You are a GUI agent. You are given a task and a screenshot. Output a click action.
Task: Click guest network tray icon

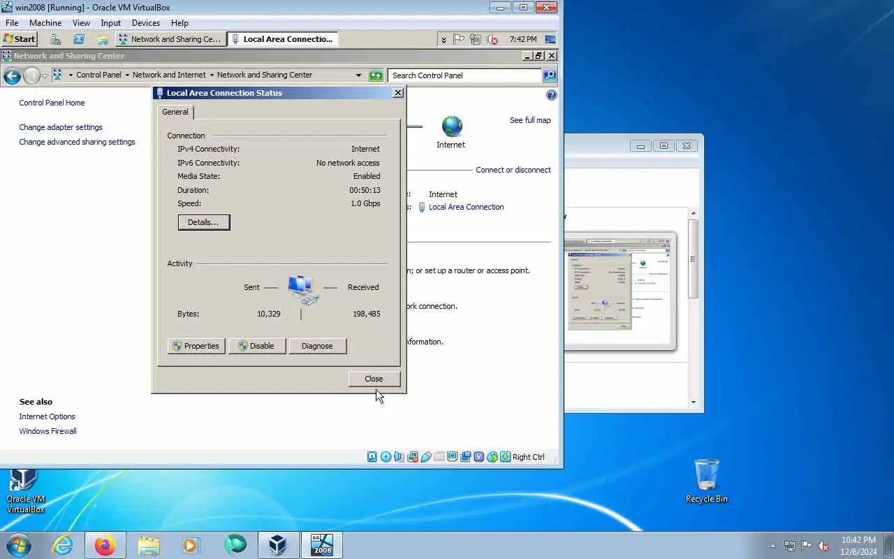476,39
